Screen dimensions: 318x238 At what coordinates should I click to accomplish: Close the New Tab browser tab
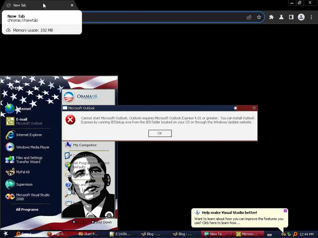coord(72,5)
